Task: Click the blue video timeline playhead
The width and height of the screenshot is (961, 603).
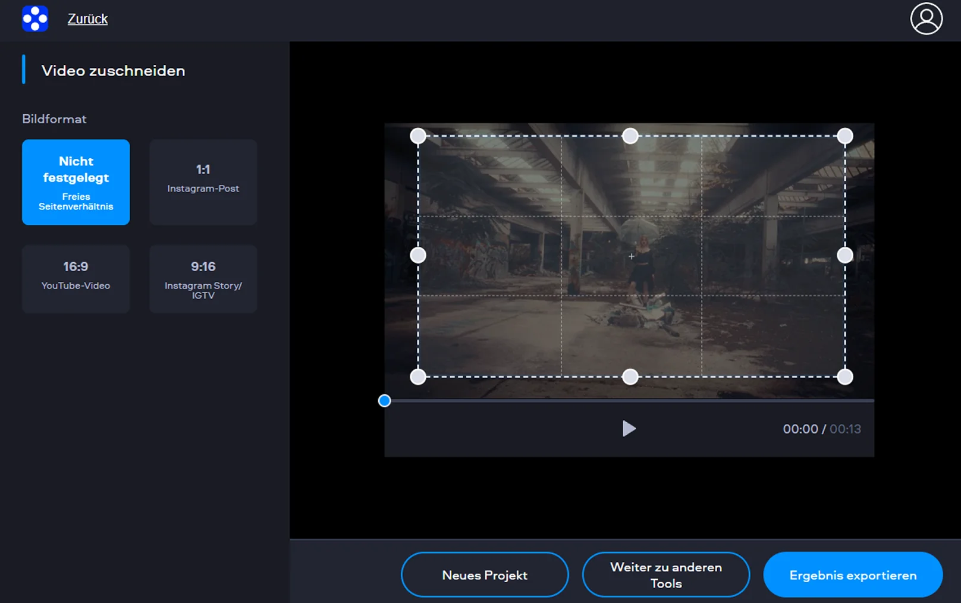Action: click(385, 401)
